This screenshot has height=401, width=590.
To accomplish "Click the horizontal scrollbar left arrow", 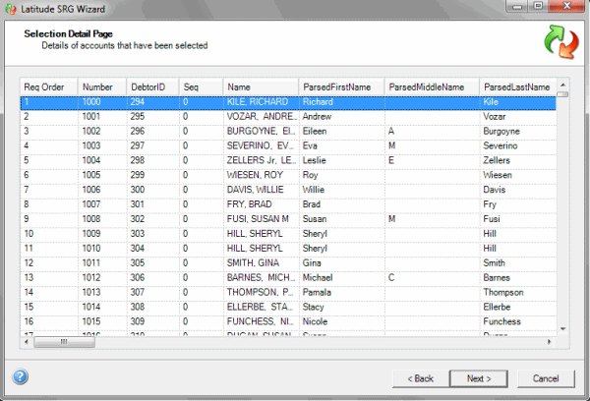I will [27, 342].
